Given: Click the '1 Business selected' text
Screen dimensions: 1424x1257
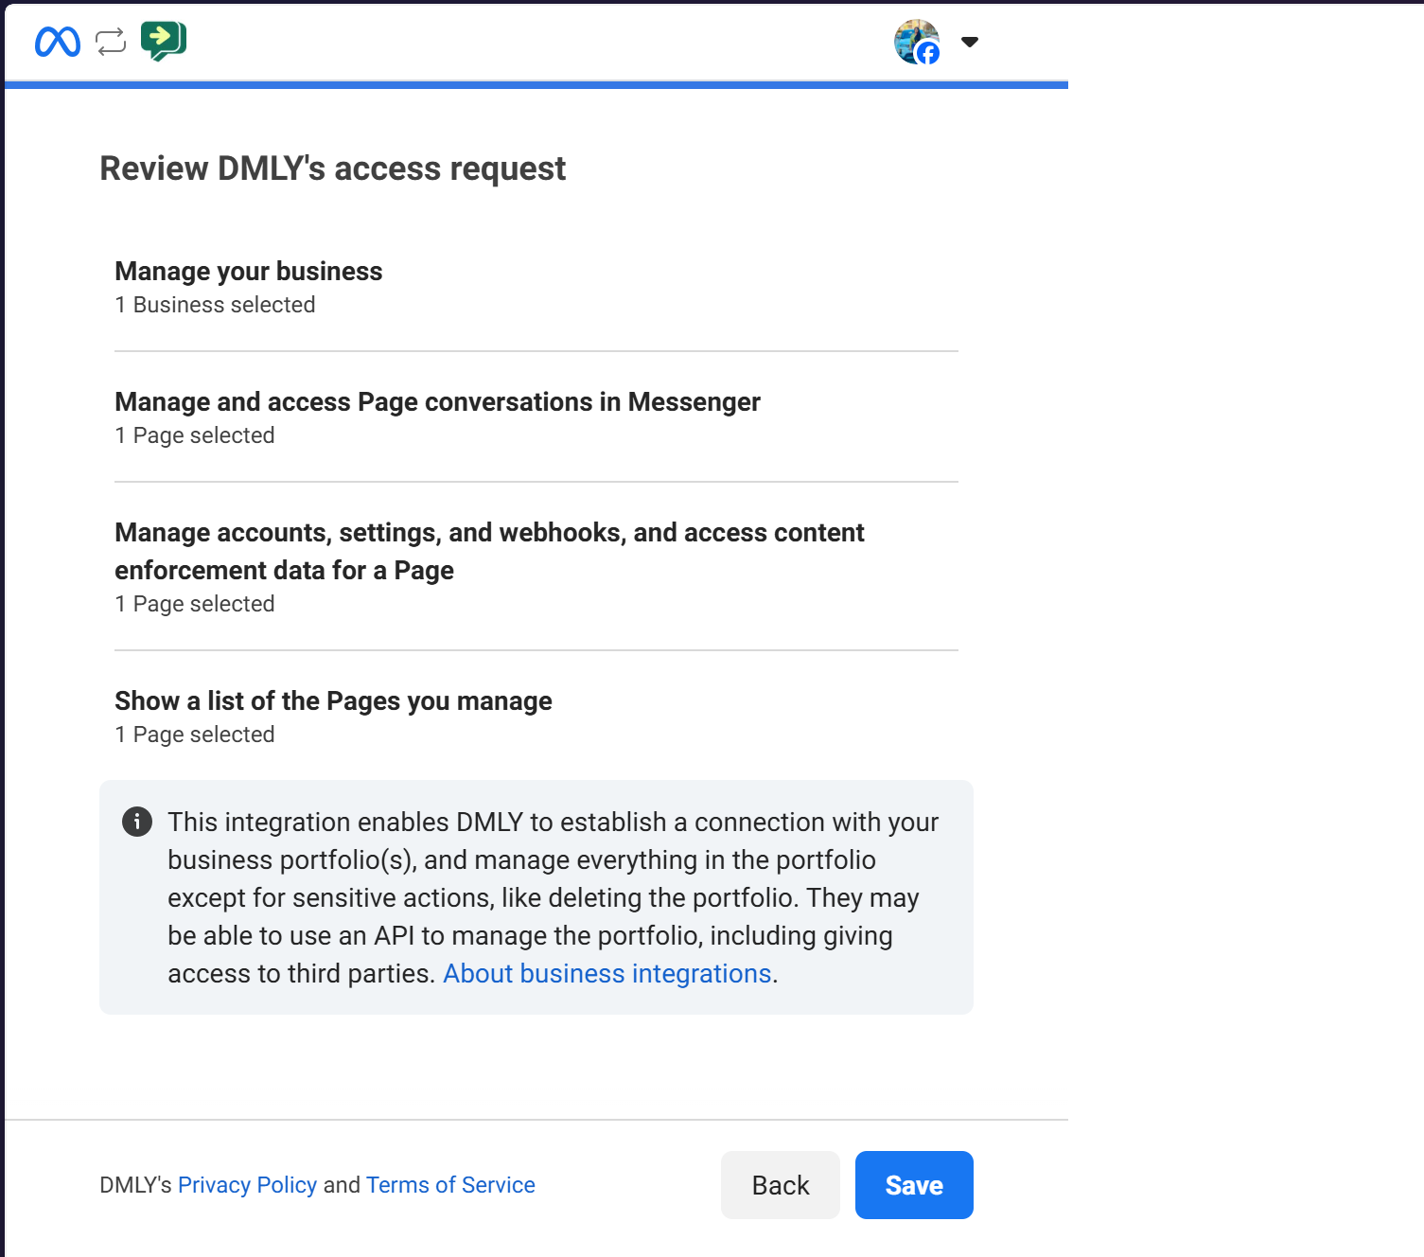Looking at the screenshot, I should point(215,305).
